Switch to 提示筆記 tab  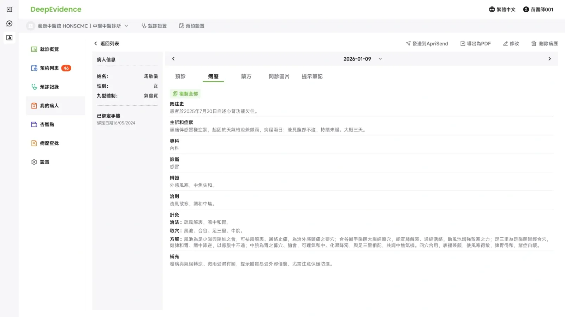pos(312,76)
